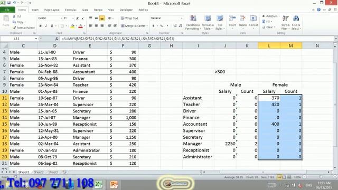Open Fill Color dropdown arrow
338x190 pixels.
coord(76,26)
